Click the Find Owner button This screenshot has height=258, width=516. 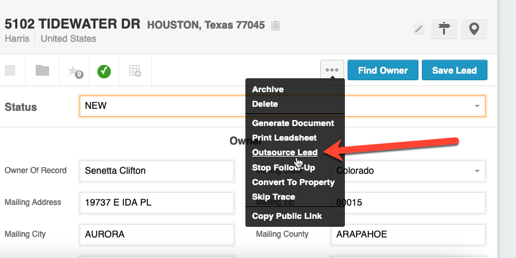383,70
